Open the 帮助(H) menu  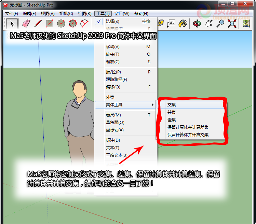point(141,14)
